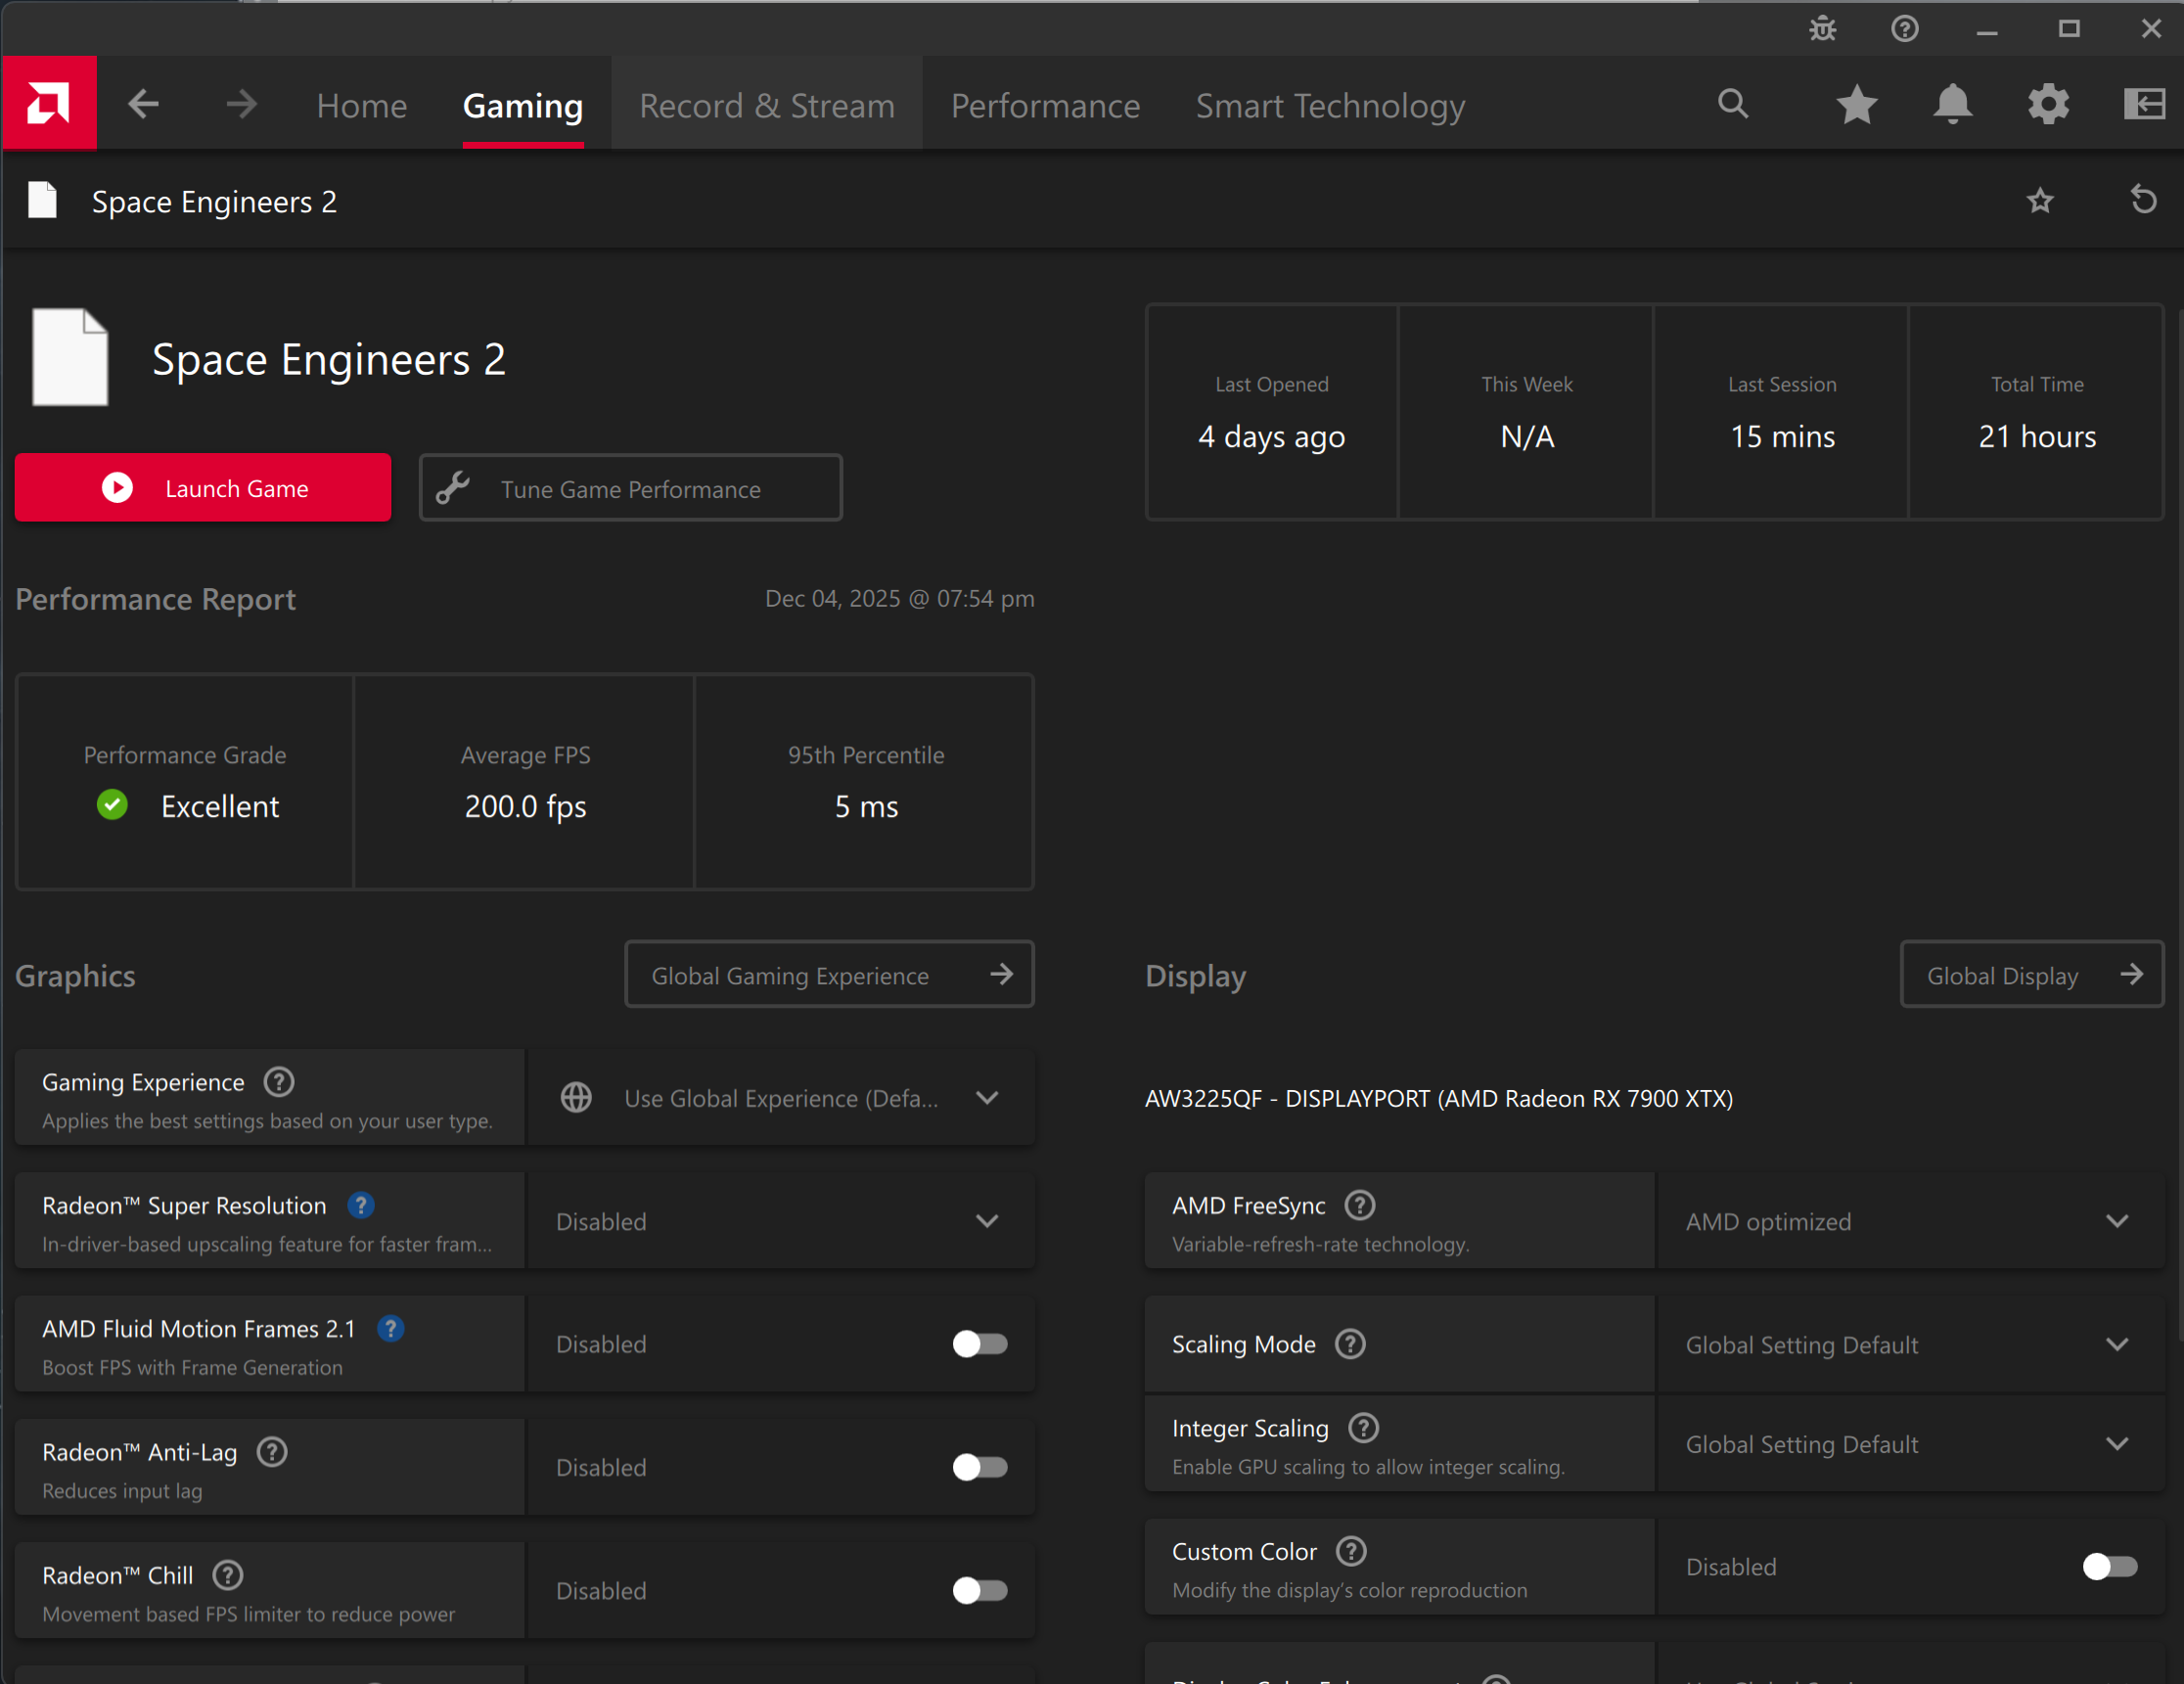The height and width of the screenshot is (1684, 2184).
Task: Turn on Radeon Anti-Lag switch
Action: (x=979, y=1467)
